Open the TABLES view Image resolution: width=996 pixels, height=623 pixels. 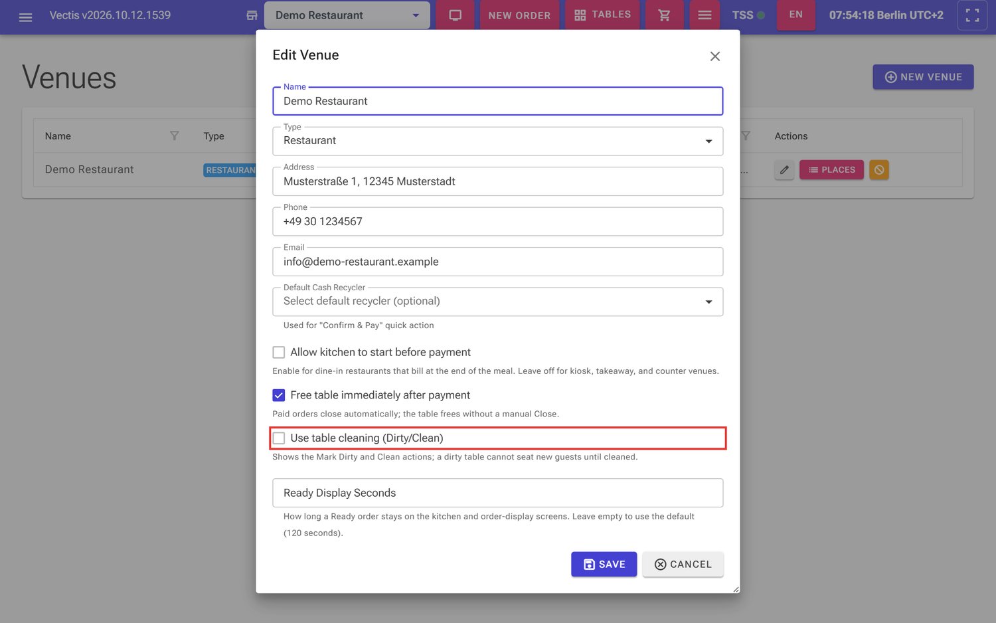pyautogui.click(x=603, y=15)
